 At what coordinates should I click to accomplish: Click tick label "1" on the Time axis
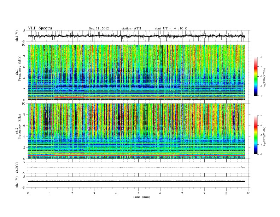pos(50,193)
